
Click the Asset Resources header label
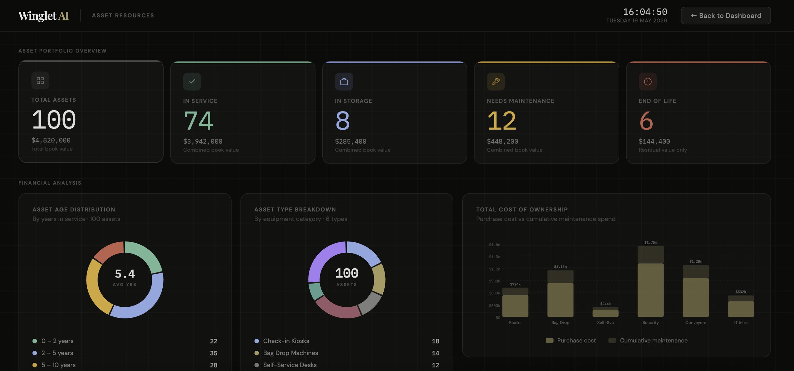click(123, 16)
